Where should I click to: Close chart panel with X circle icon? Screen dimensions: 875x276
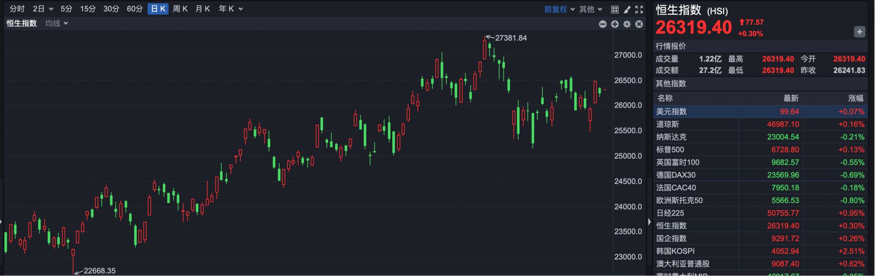(x=639, y=24)
